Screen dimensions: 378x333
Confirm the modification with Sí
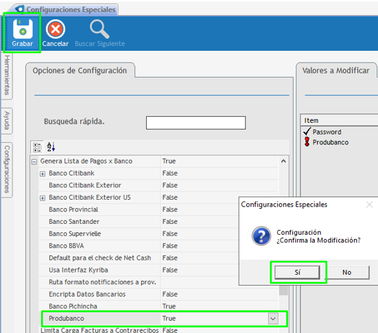click(x=298, y=273)
